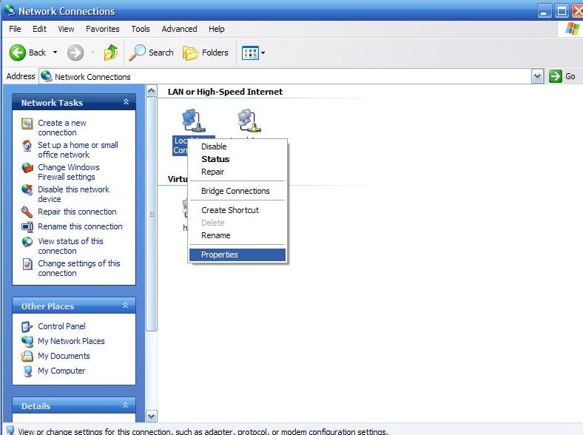
Task: Click the Disable this network device icon
Action: (27, 190)
